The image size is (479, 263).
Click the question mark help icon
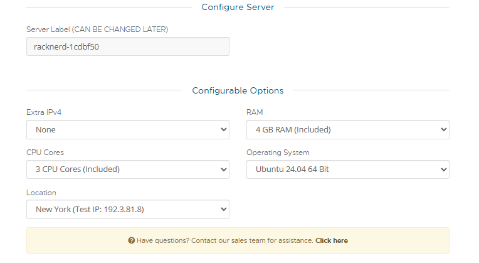[x=132, y=240]
